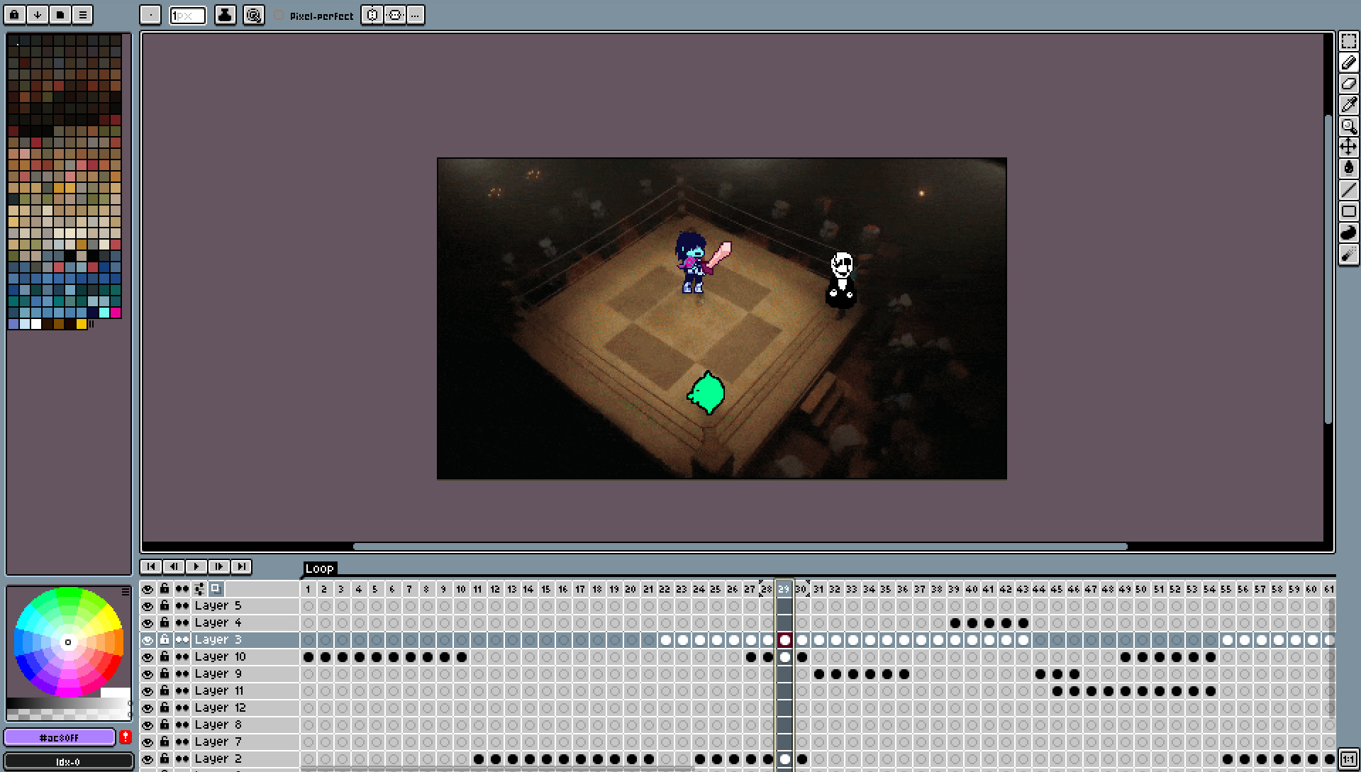Enable the Pixel-perfect checkbox
The height and width of the screenshot is (772, 1361).
pyautogui.click(x=279, y=16)
